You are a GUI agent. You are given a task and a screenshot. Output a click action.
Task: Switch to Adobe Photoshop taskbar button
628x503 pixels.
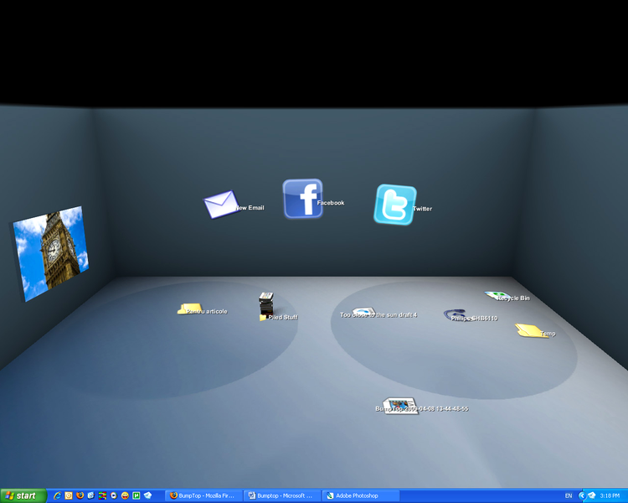361,495
